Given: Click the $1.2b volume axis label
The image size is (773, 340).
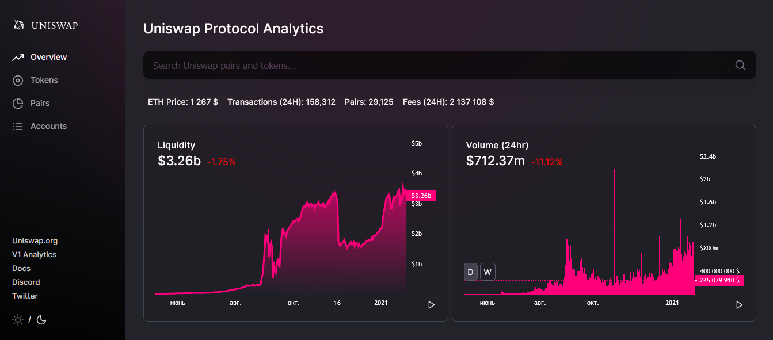Looking at the screenshot, I should (708, 225).
